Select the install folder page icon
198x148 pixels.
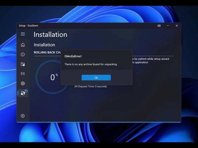[23, 64]
